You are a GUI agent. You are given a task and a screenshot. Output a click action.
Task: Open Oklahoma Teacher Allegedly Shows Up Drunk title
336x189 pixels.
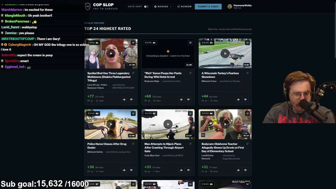pyautogui.click(x=223, y=148)
